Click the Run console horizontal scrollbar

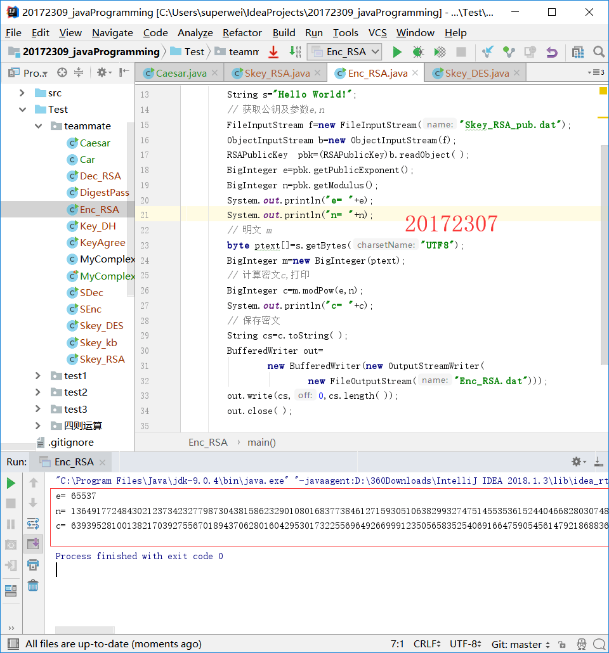pyautogui.click(x=84, y=630)
